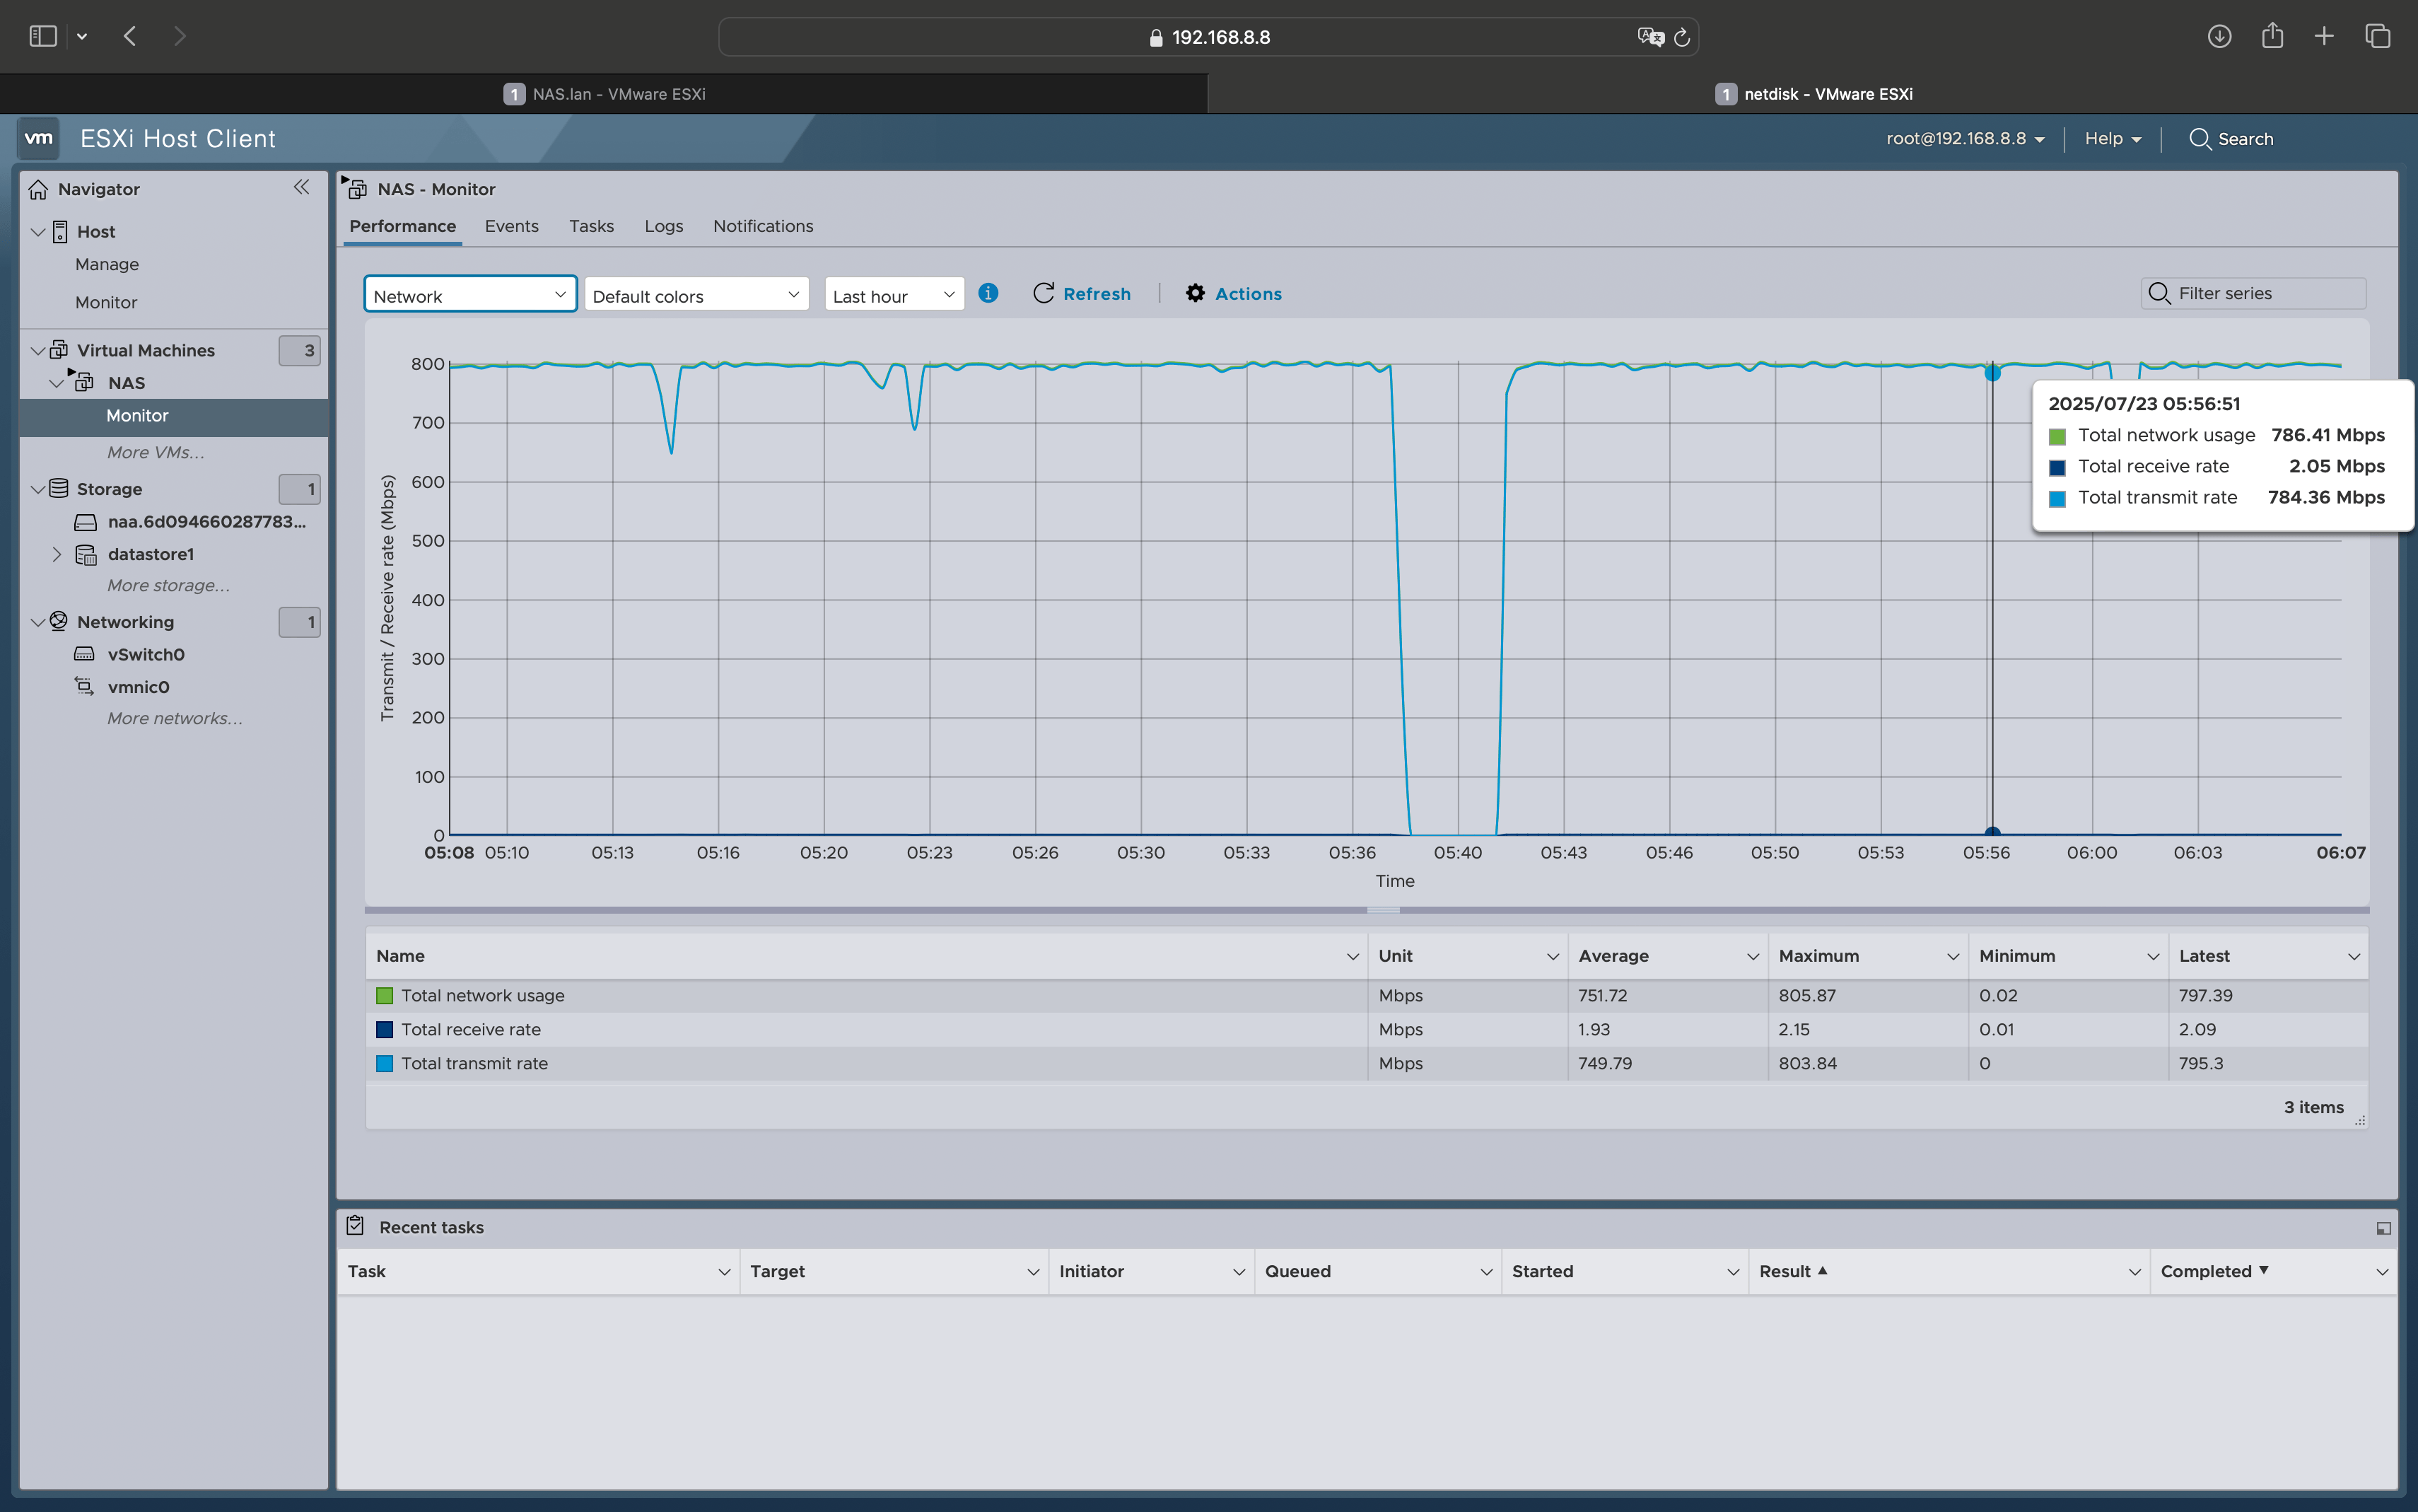Open the Last hour time range dropdown
The width and height of the screenshot is (2418, 1512).
point(893,295)
